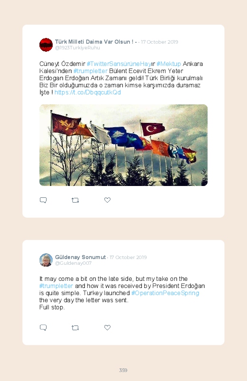
Task: Open #trumpletter hashtag in Güldenay's tweet
Action: (56, 286)
